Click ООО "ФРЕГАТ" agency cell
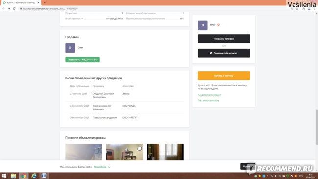 click(x=130, y=117)
